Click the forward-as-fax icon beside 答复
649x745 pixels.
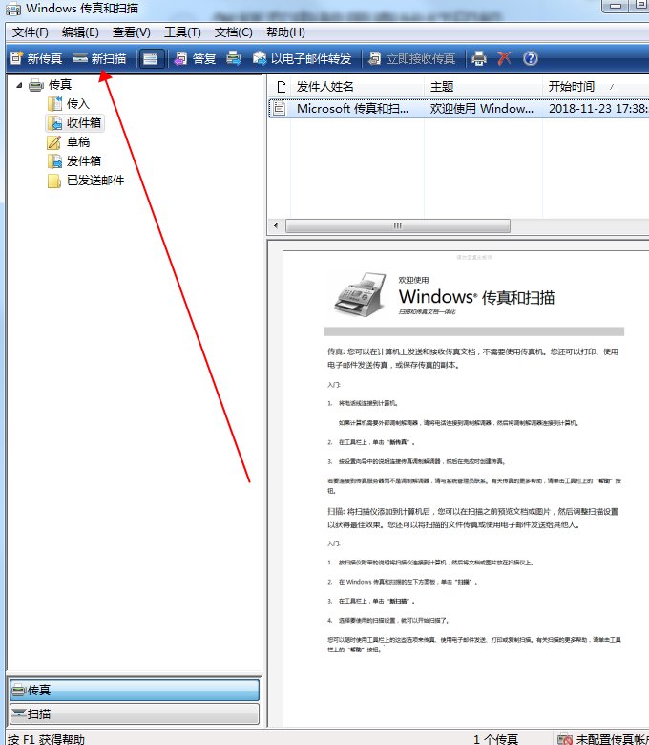(x=234, y=58)
